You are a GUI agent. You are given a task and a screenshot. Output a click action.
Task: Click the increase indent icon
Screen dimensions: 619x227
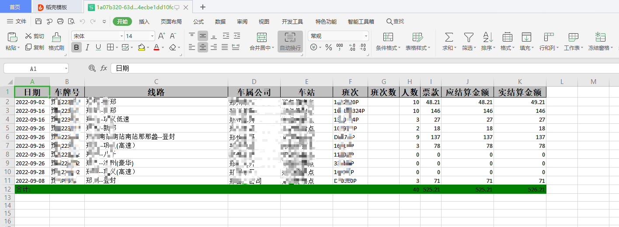click(236, 36)
